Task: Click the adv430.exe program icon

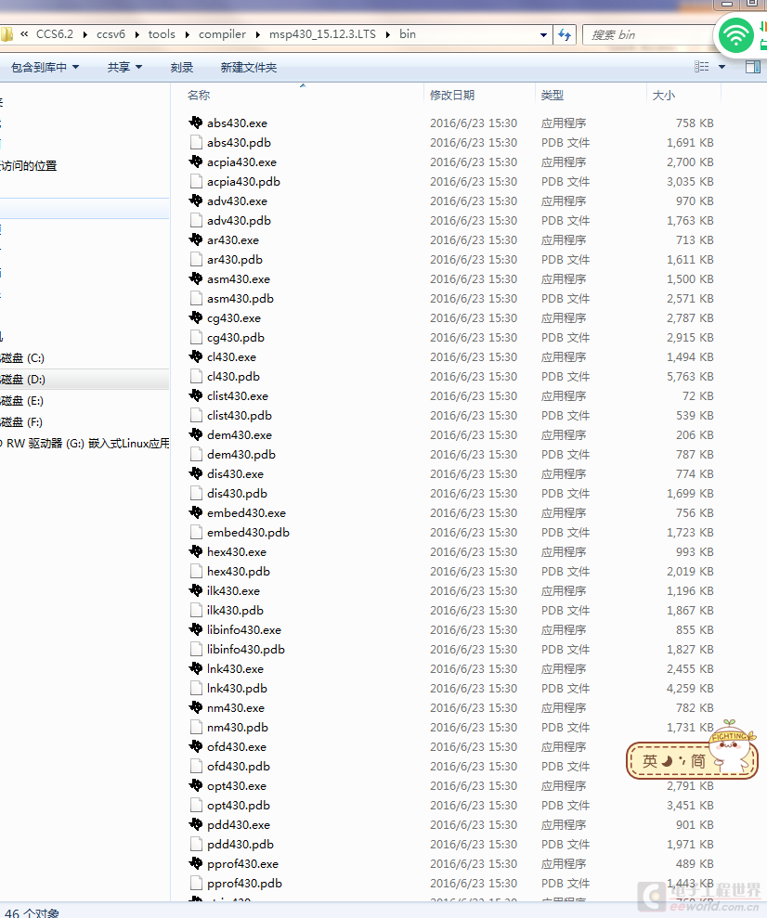Action: point(196,200)
